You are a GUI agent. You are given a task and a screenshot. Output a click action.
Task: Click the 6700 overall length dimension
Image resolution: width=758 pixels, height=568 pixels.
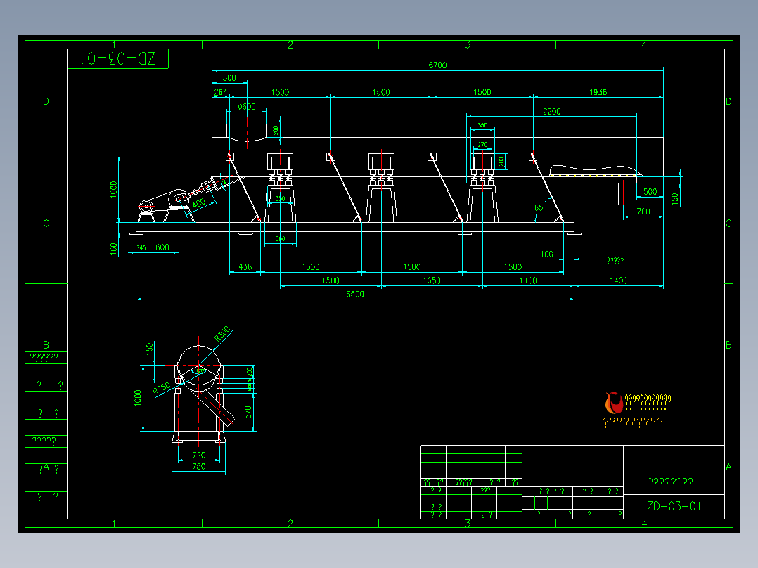pyautogui.click(x=437, y=65)
